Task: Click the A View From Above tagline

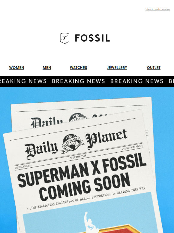Action: pos(132,148)
